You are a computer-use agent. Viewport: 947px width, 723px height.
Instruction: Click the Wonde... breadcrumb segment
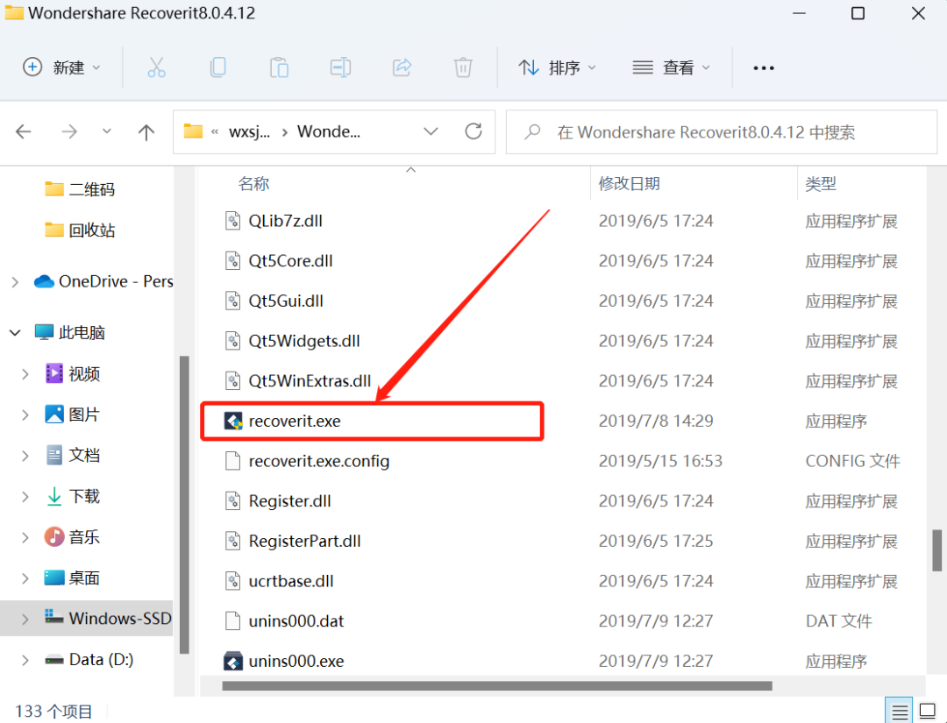[x=329, y=131]
